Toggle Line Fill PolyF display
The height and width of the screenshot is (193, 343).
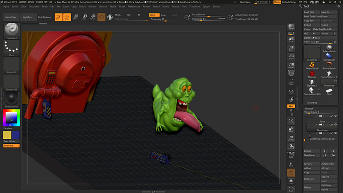(x=291, y=155)
